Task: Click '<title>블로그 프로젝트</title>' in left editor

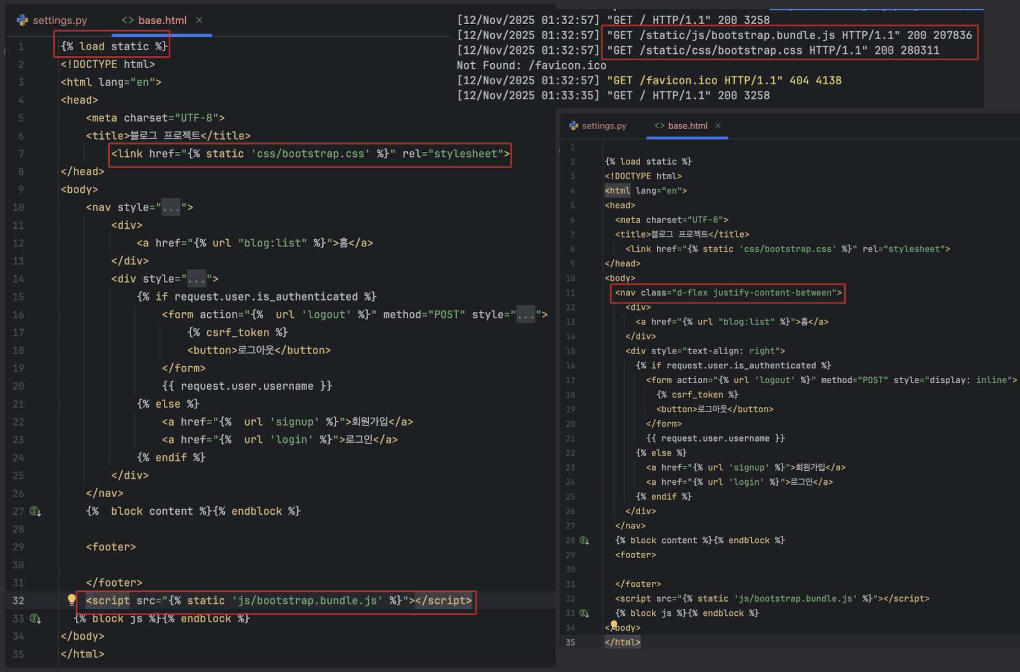Action: 168,136
